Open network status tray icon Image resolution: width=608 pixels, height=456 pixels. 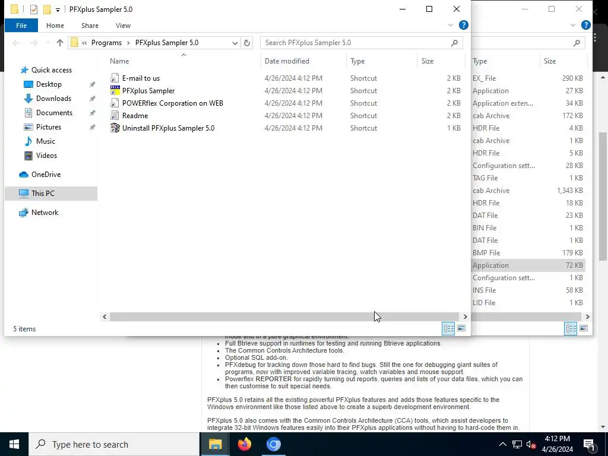517,444
